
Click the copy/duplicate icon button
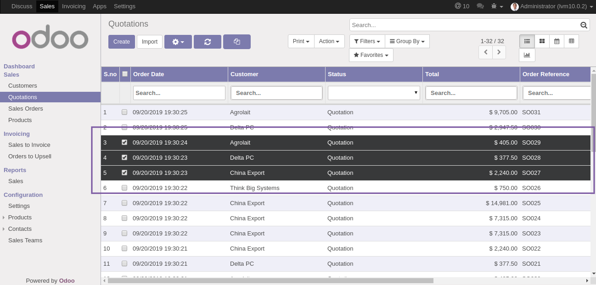(237, 42)
